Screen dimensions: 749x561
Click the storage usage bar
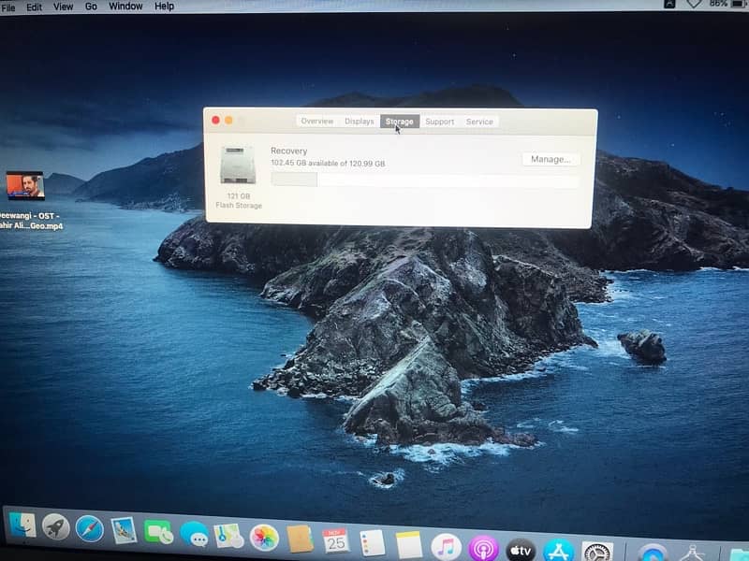425,180
